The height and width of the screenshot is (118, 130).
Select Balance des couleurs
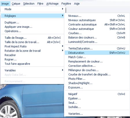click(97, 37)
